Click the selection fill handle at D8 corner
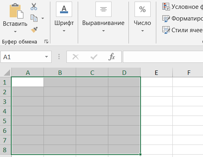 140,155
